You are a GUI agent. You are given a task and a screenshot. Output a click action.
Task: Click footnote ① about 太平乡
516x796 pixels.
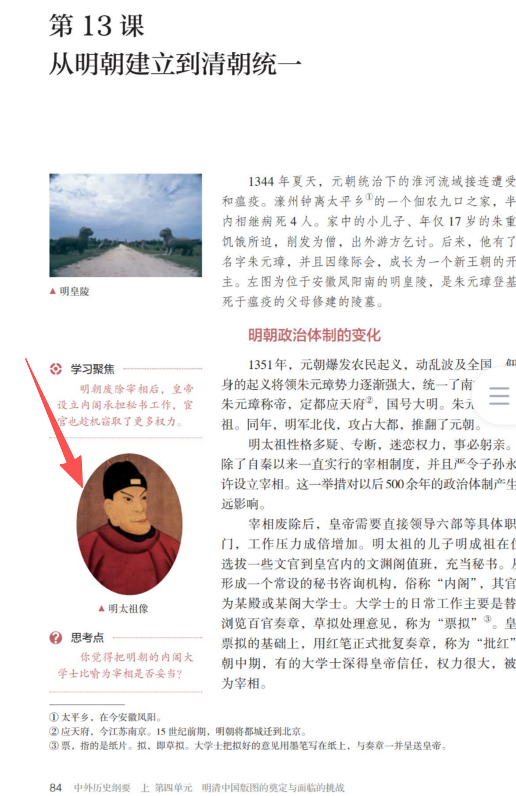[106, 717]
